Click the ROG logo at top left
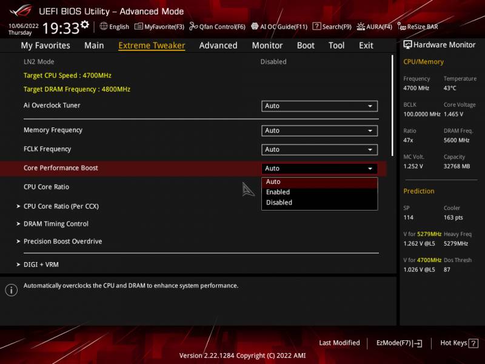 coord(21,10)
